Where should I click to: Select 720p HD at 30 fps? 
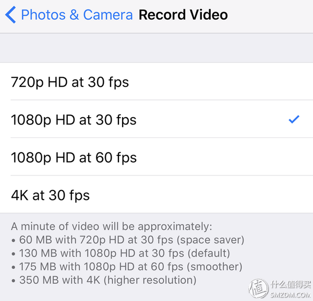click(156, 82)
